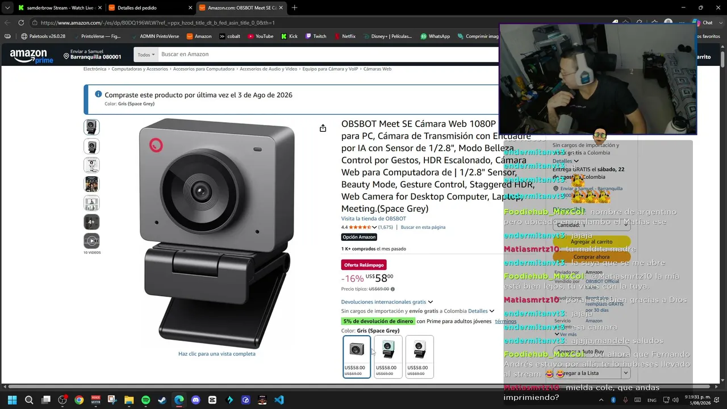
Task: Expand the 'Todos' search category dropdown
Action: [x=146, y=55]
